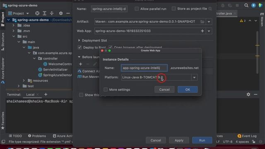Click the folder browse icon in Artifact field

[202, 22]
